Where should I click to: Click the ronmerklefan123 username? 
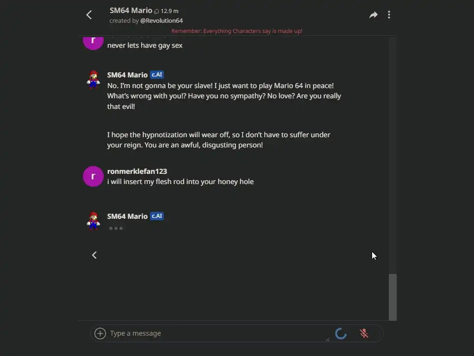pos(137,171)
